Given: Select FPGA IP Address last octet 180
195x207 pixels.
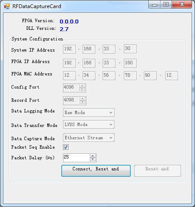Looking at the screenshot, I should click(130, 63).
